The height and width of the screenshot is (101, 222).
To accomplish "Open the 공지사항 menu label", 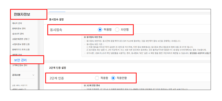I will coord(16,75).
